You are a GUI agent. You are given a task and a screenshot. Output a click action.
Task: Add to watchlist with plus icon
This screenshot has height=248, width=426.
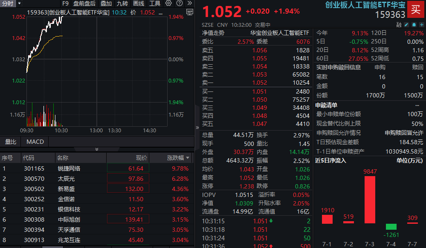(x=422, y=25)
